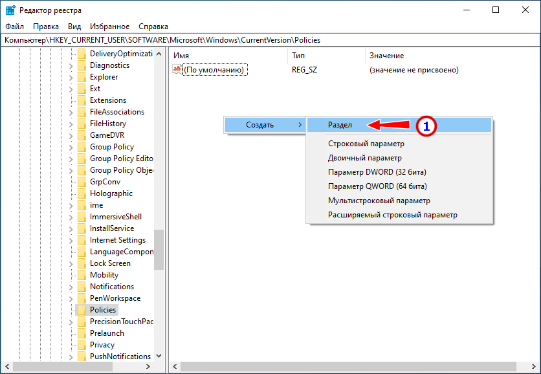
Task: Click the GrpConv folder icon
Action: tap(82, 182)
